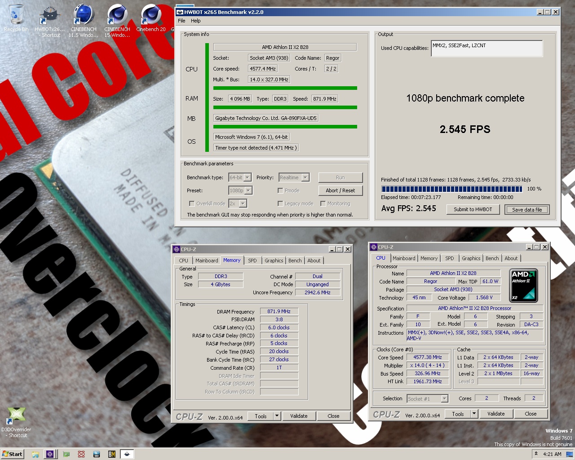Click the right CPU-Z window title icon
575x460 pixels.
(x=373, y=247)
